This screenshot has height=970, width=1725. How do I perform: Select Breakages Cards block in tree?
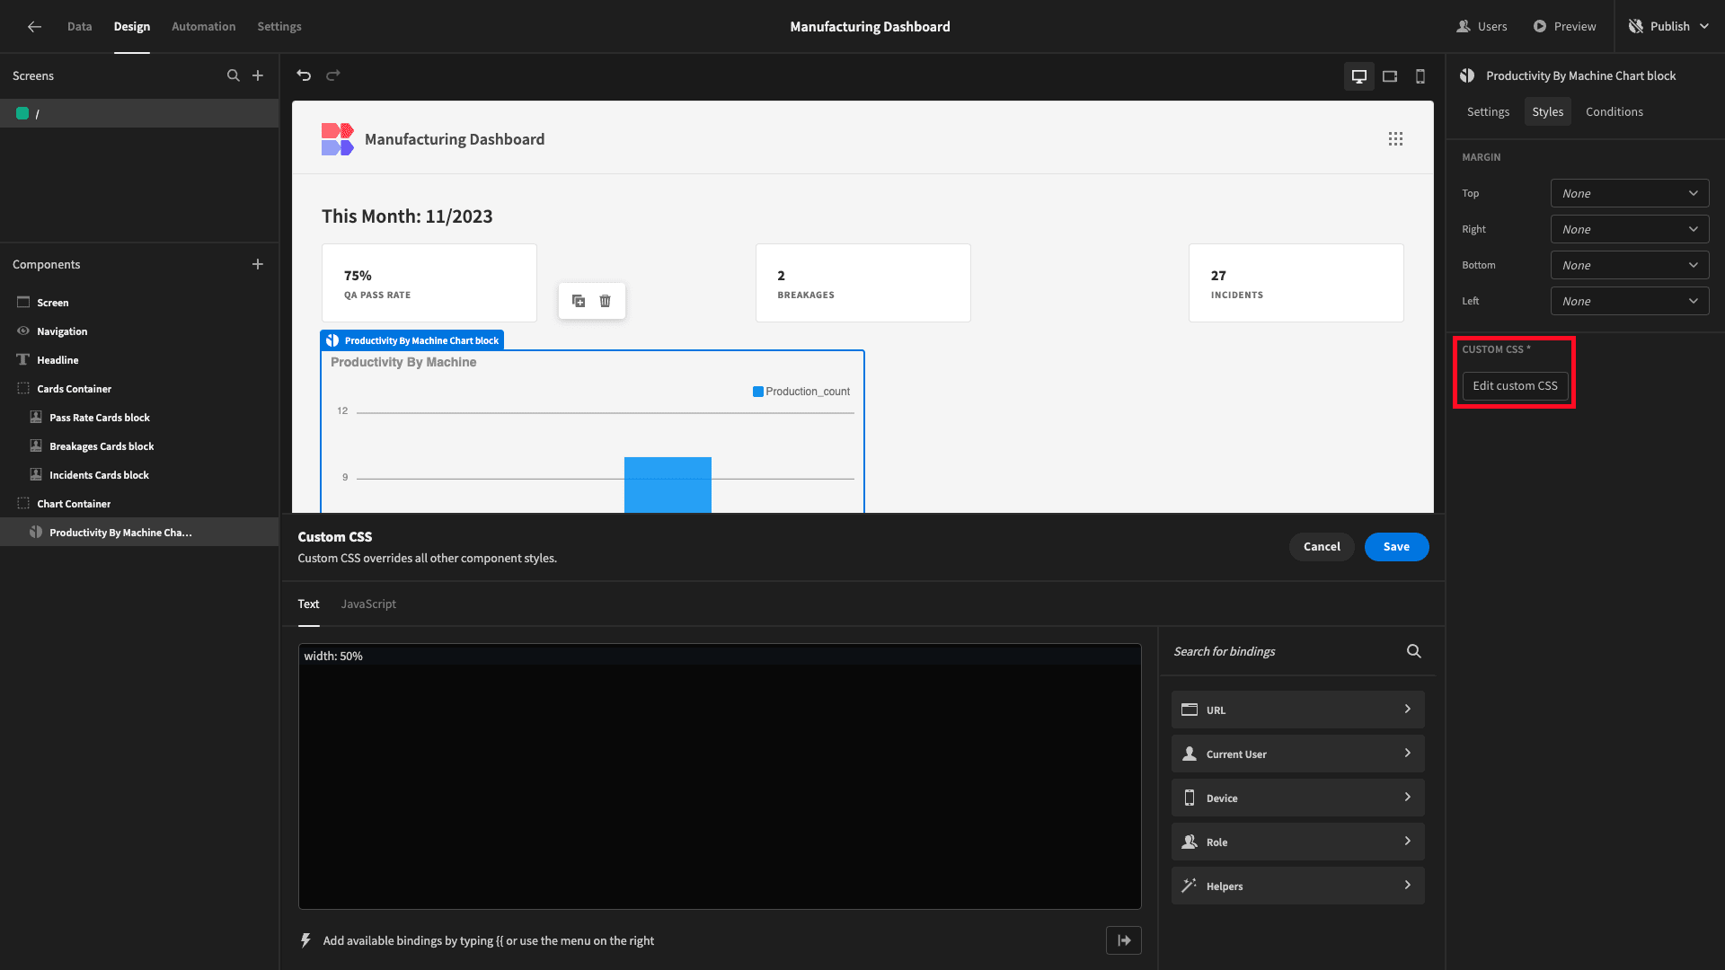pos(102,446)
